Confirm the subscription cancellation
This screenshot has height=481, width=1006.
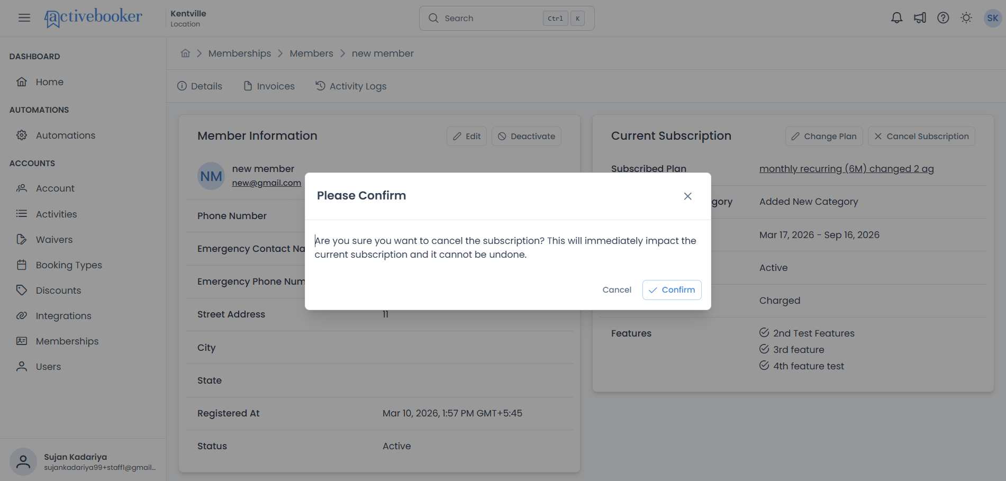tap(672, 290)
